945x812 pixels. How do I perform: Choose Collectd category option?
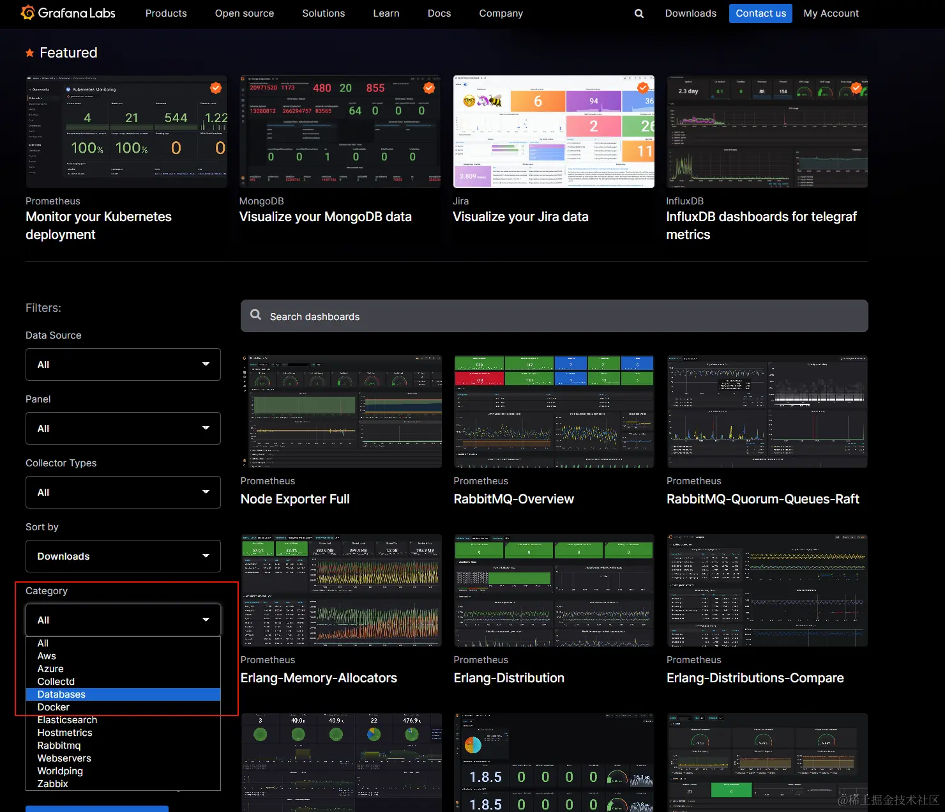coord(123,682)
